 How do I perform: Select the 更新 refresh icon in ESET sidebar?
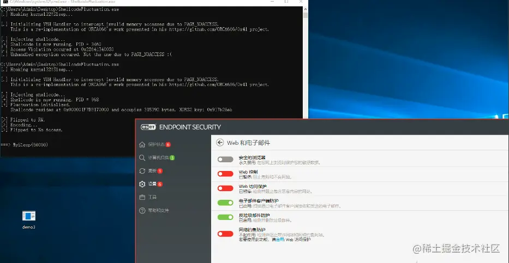pos(142,171)
